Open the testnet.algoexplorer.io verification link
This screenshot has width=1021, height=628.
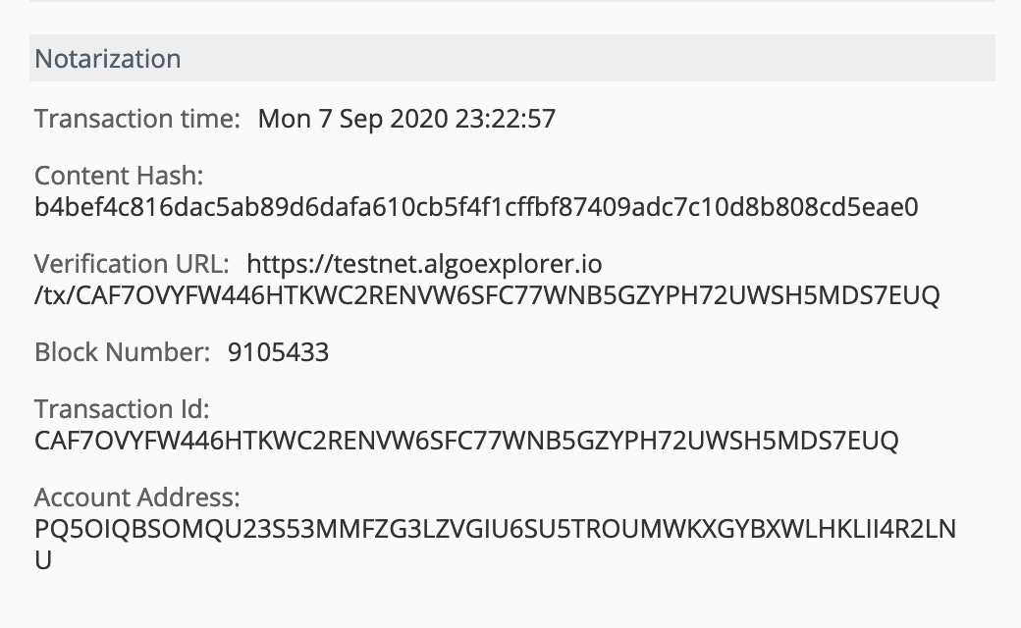[x=424, y=264]
